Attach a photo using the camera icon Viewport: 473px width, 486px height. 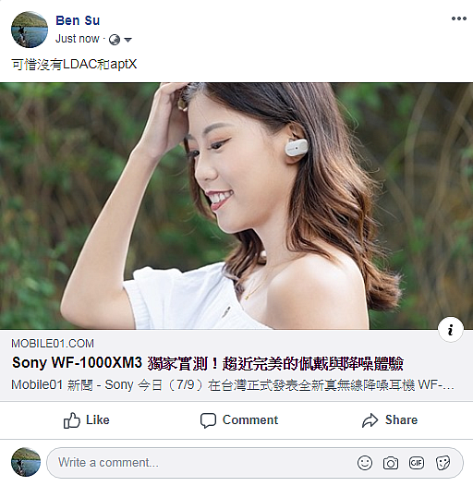(391, 463)
